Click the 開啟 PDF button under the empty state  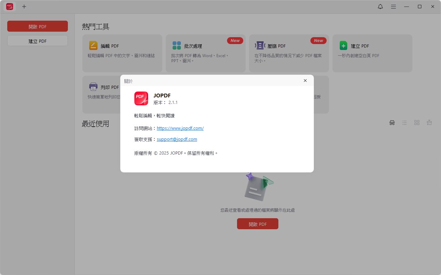click(258, 224)
